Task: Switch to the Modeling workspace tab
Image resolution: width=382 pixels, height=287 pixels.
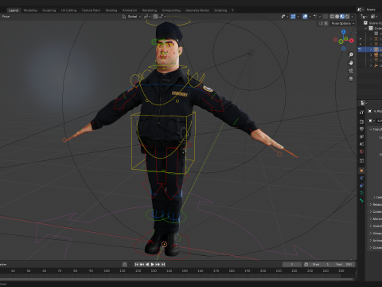Action: click(30, 10)
